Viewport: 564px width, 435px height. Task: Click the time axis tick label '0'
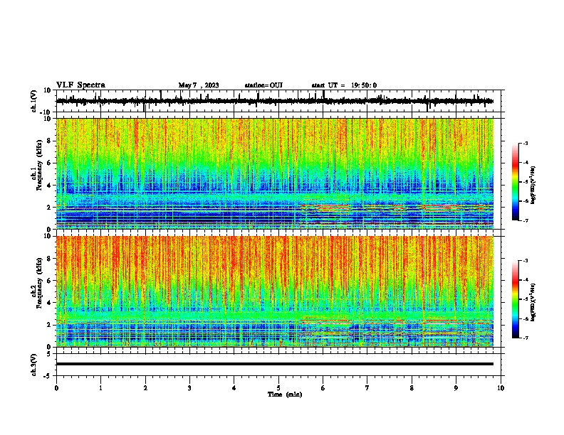pos(56,388)
